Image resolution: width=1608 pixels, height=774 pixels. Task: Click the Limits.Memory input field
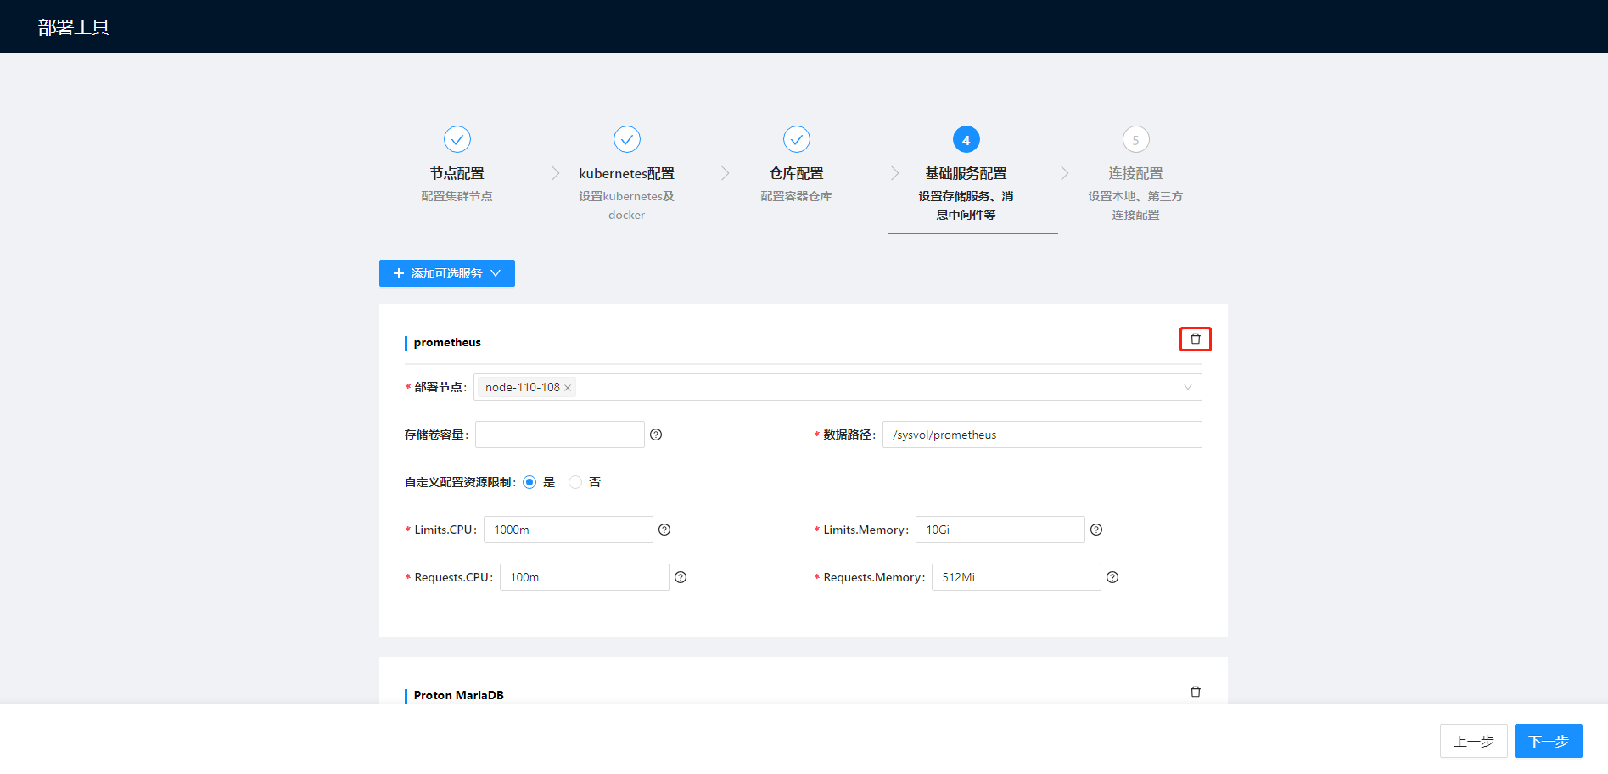click(x=1000, y=530)
